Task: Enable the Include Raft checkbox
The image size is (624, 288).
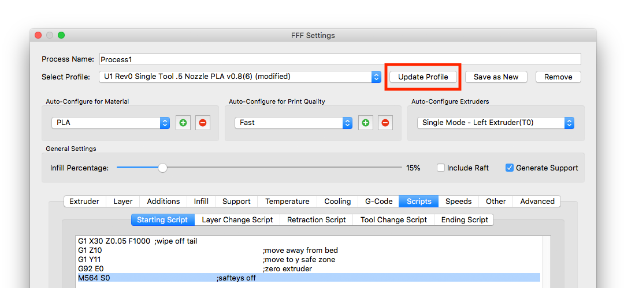Action: 441,168
